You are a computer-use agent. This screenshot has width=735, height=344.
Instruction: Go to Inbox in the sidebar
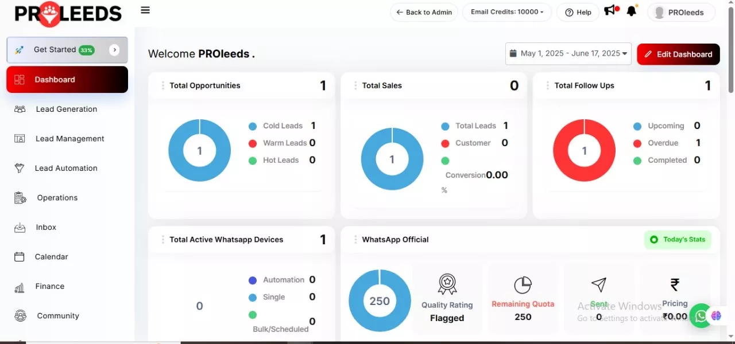click(46, 227)
